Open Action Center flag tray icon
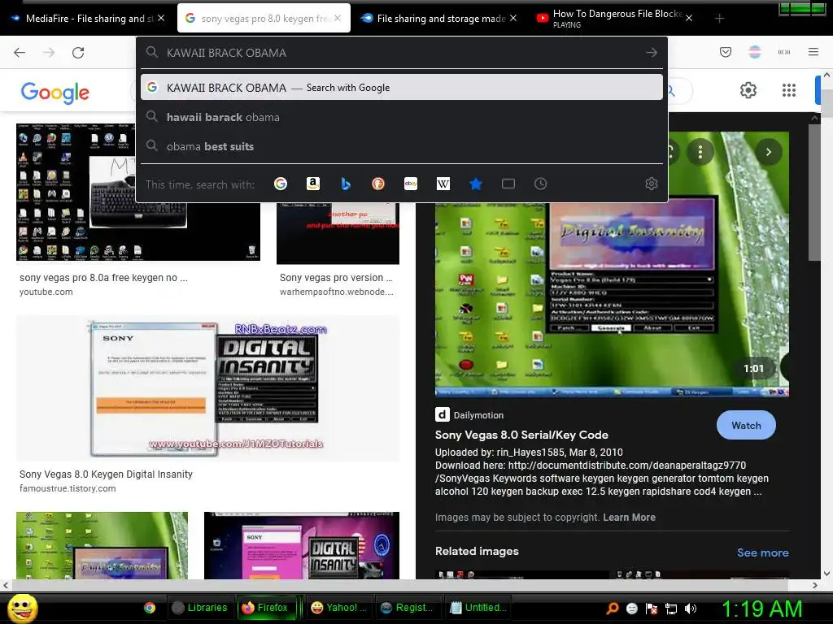Screen dimensions: 833x624 (652, 608)
